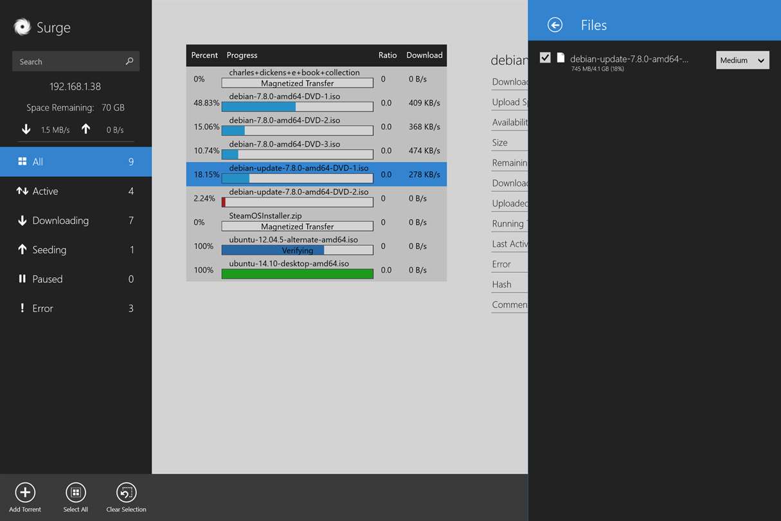Viewport: 781px width, 521px height.
Task: Click the Seeding filter arrow icon
Action: point(22,250)
